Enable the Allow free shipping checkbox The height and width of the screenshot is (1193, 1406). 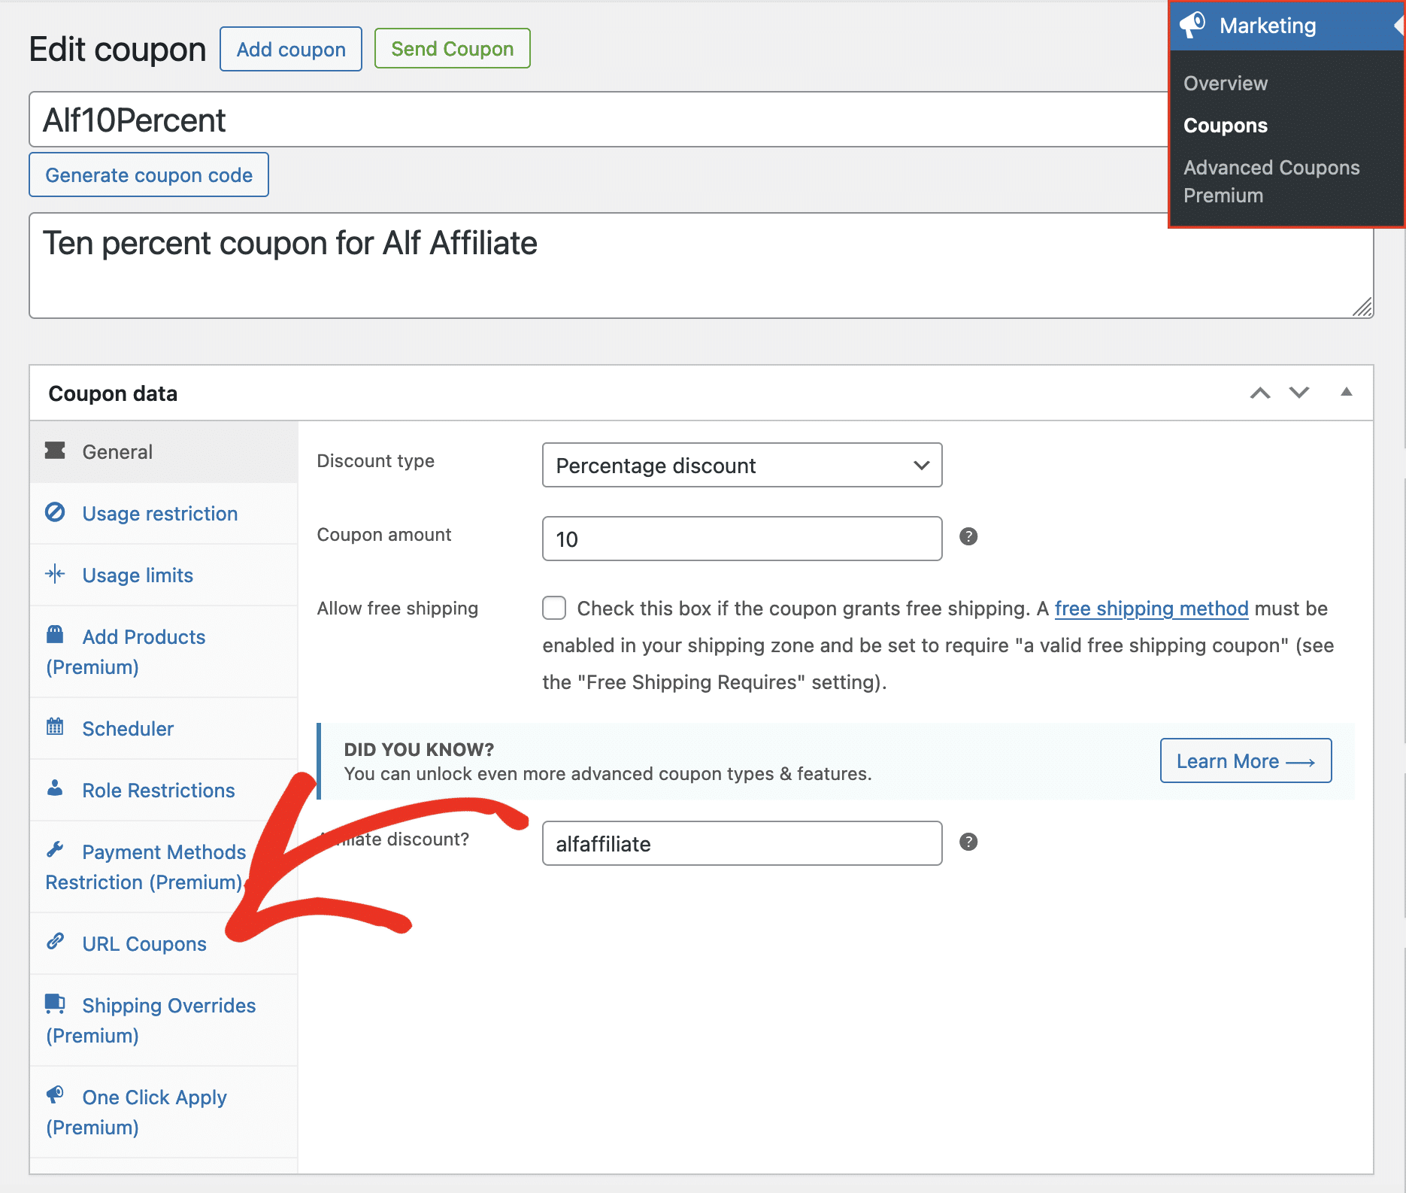tap(554, 608)
